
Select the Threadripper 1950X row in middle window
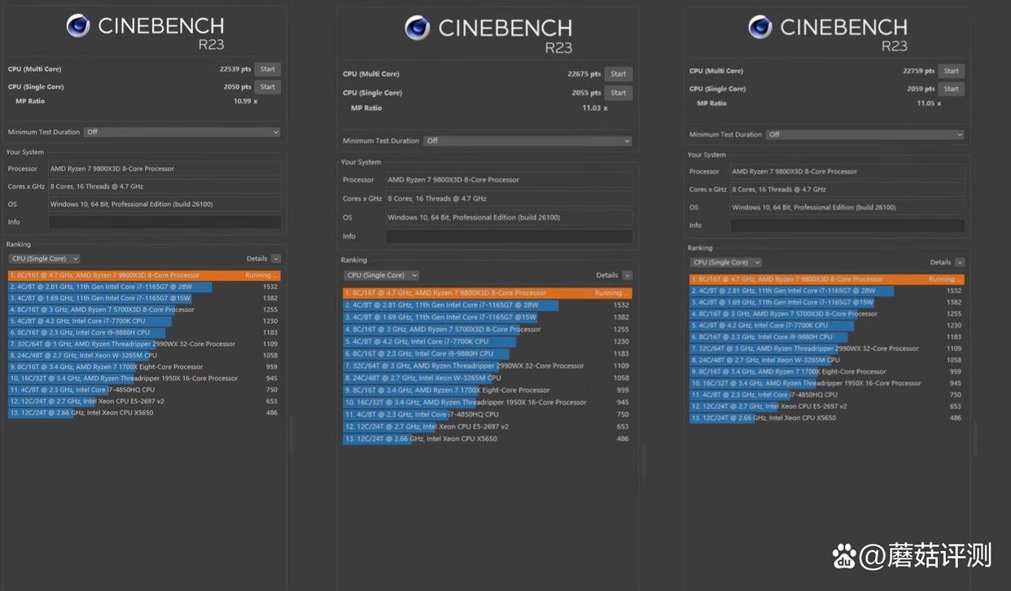pos(488,402)
